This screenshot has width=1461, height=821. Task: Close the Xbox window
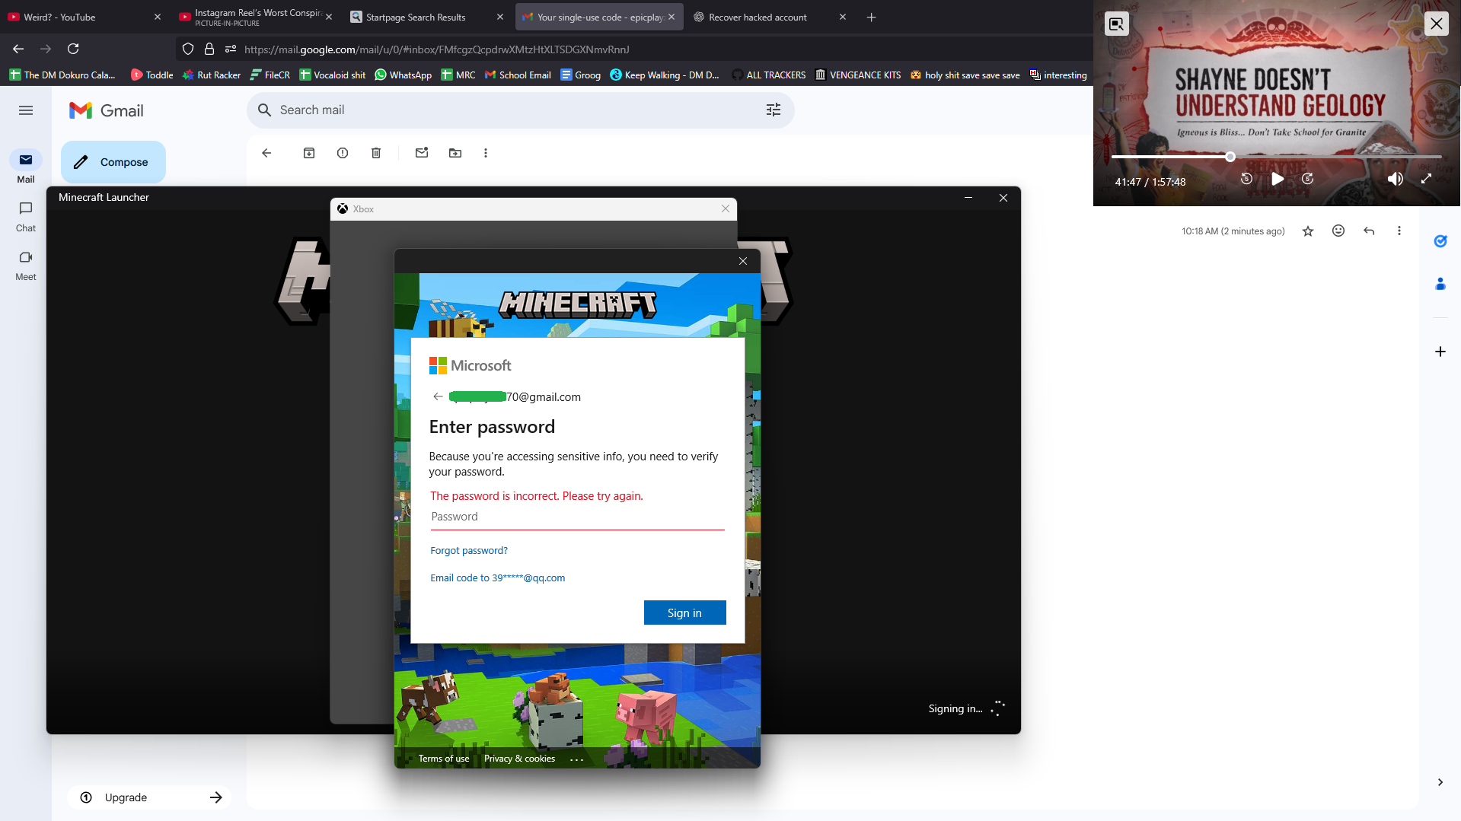point(726,208)
